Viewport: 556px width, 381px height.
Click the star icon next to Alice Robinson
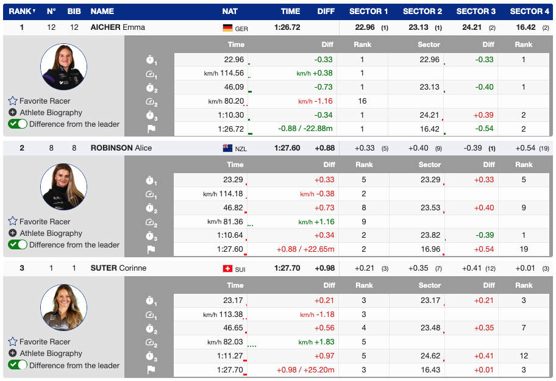tap(12, 221)
